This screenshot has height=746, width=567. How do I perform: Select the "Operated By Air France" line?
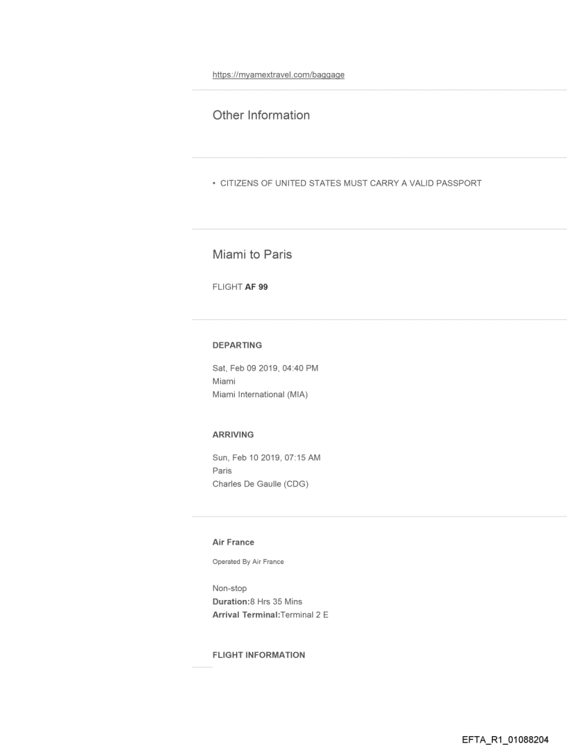pyautogui.click(x=247, y=562)
